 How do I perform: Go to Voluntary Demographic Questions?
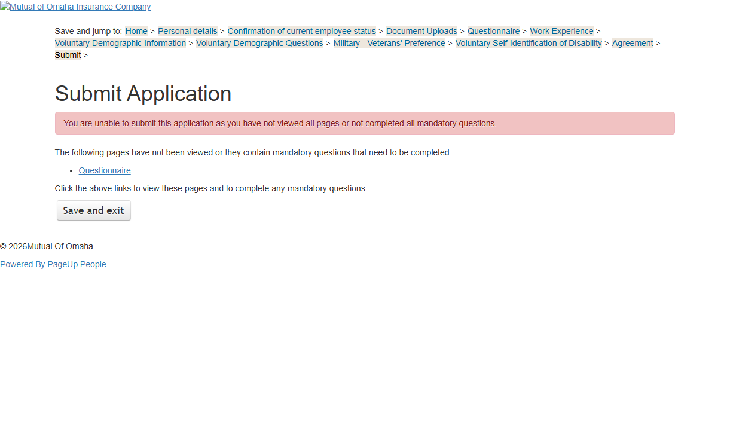[x=259, y=43]
